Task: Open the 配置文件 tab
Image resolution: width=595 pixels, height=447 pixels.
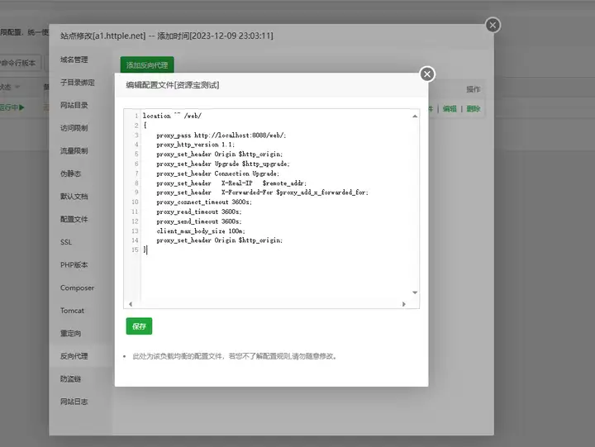Action: point(74,219)
